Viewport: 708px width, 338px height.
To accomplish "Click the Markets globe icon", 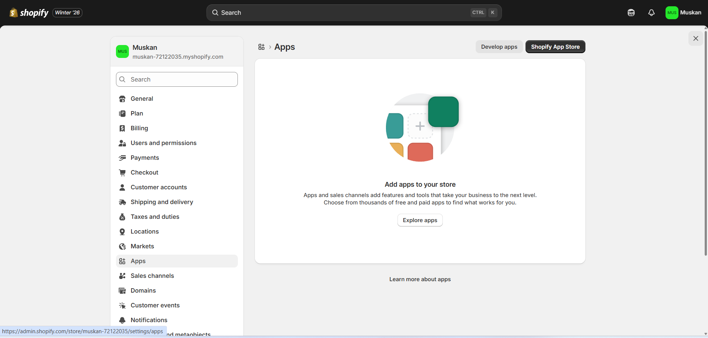I will (122, 246).
